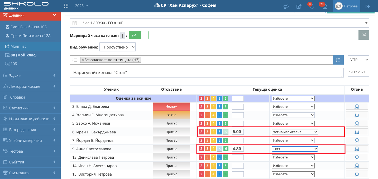
Task: Give feedback badge to Жасмин Е. Многоцветкова
Action: [x=357, y=115]
